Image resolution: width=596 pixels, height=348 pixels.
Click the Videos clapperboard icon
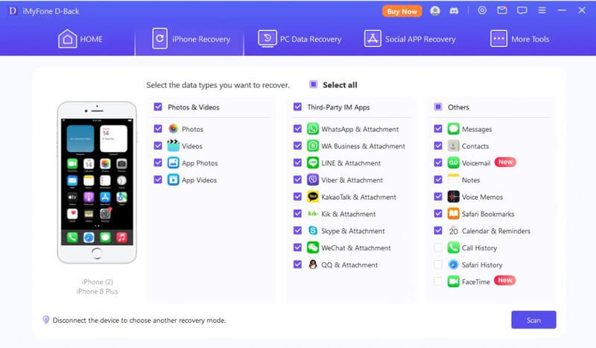point(174,145)
